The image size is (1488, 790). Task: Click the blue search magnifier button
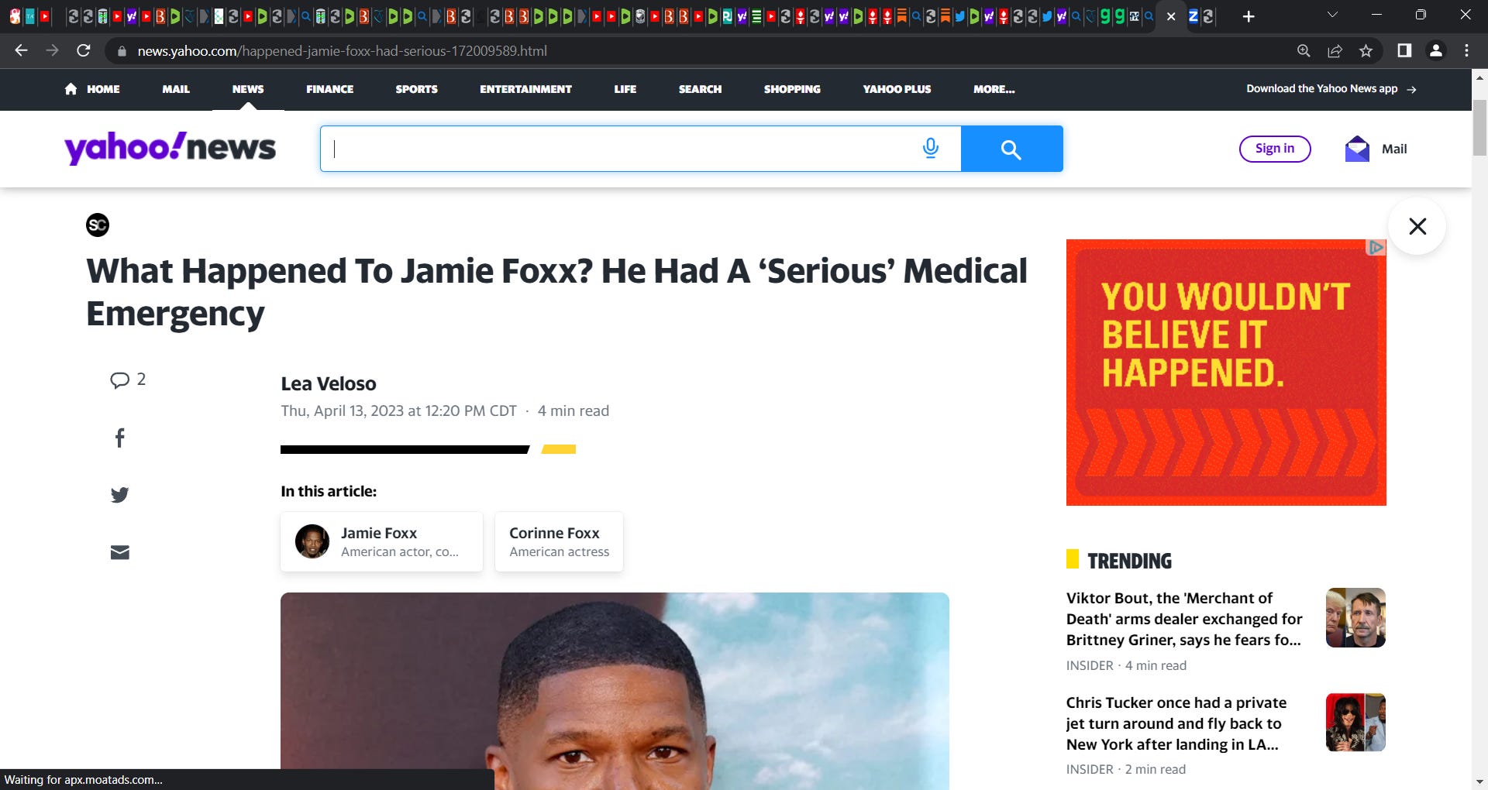coord(1011,149)
